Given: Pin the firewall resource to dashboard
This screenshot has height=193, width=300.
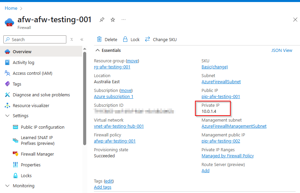Looking at the screenshot, I should coord(102,20).
